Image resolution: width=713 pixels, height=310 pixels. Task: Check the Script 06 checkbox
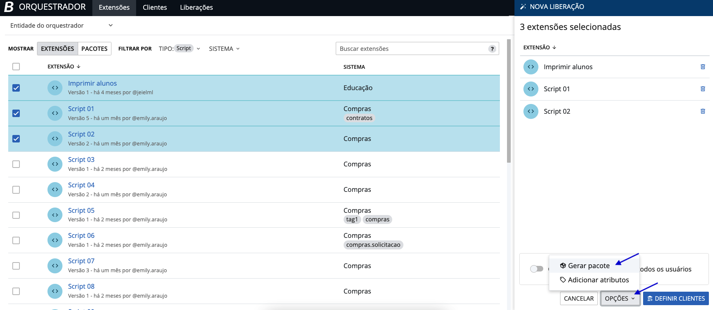pos(16,240)
